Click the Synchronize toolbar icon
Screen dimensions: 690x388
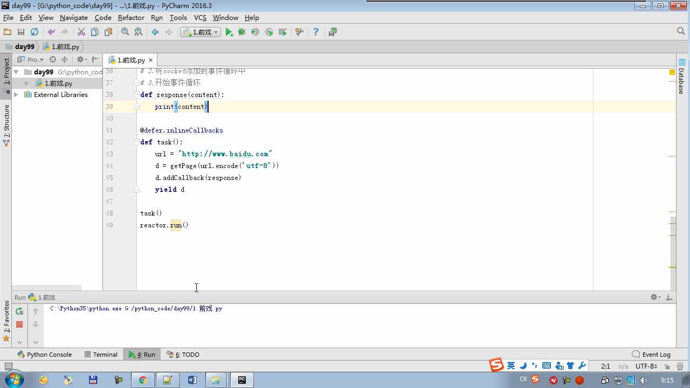pos(34,32)
